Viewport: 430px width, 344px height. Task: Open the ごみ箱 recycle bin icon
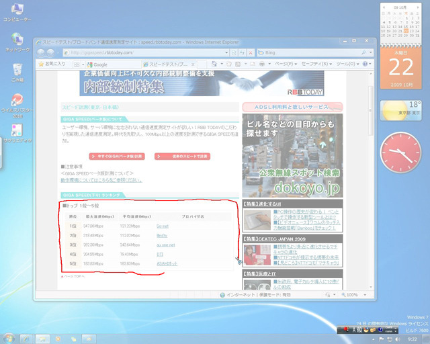[17, 73]
